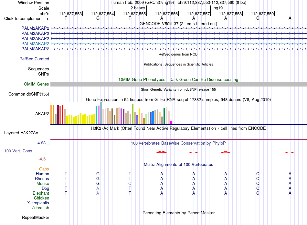
Task: Click the gray OMIM Genes bar
Action: [x=179, y=84]
